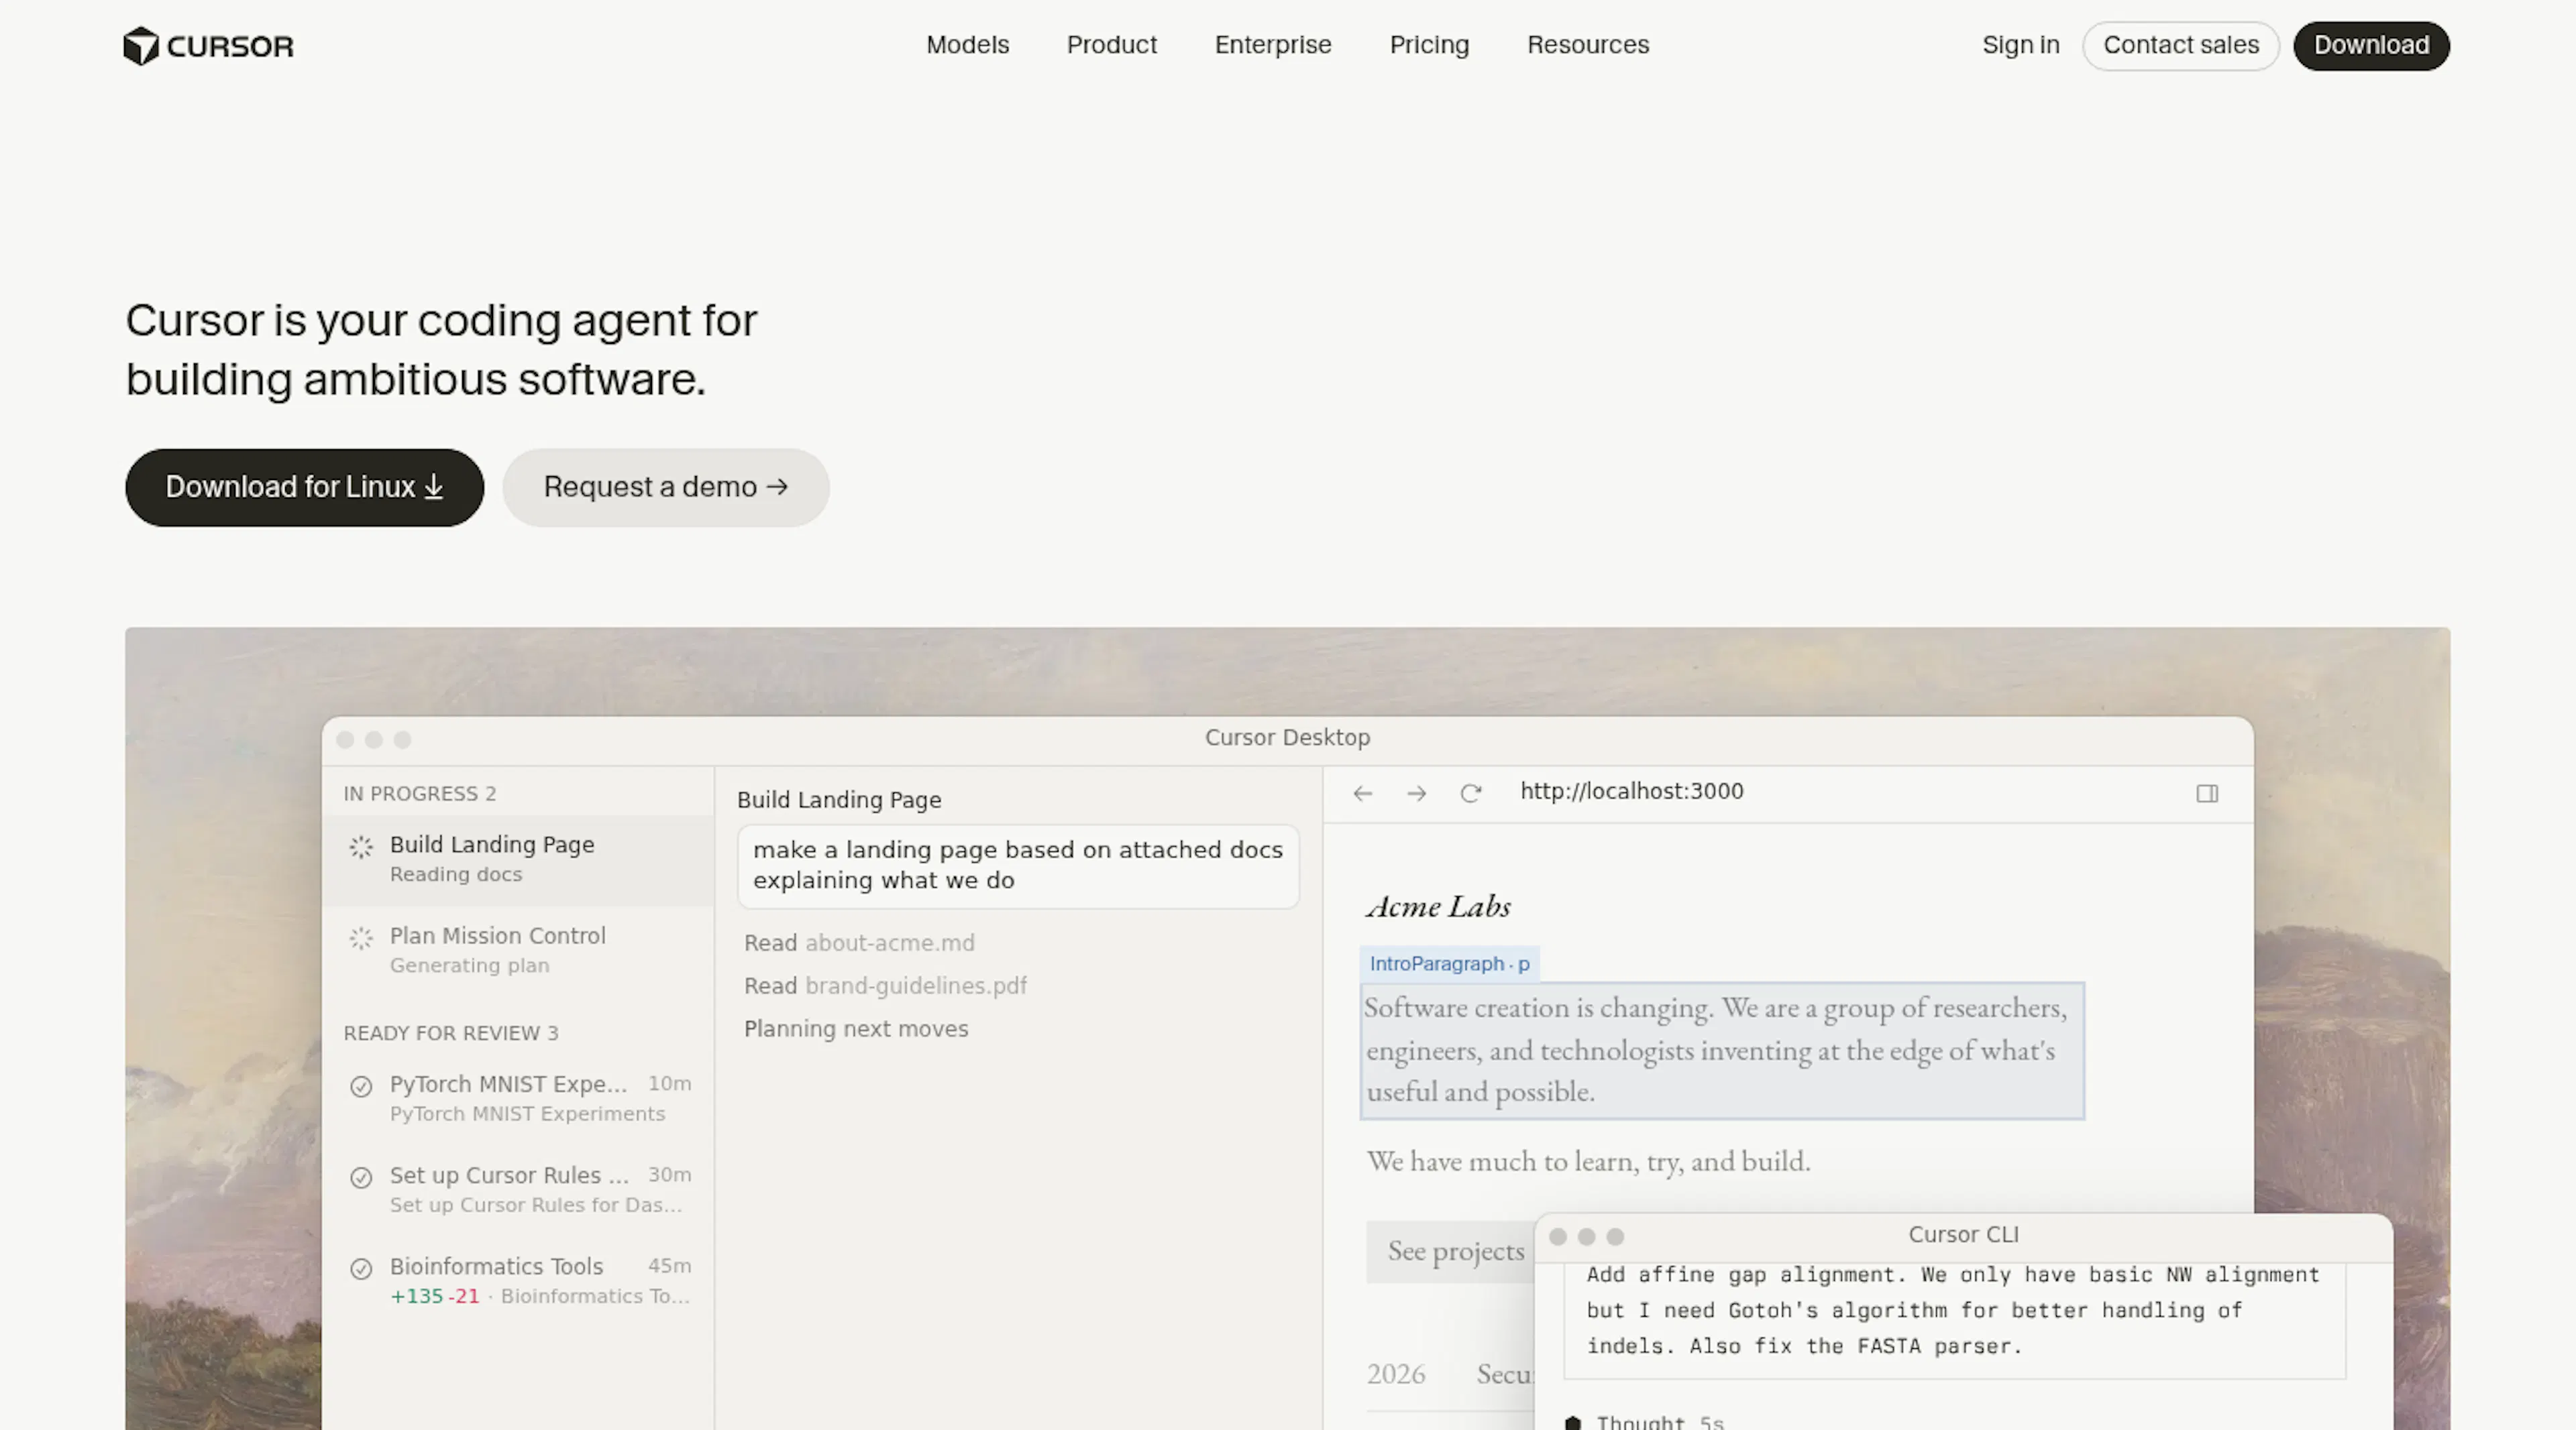Click Request a demo button
The image size is (2576, 1430).
(x=666, y=487)
